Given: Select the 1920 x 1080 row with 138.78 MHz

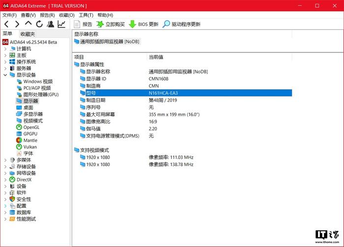Looking at the screenshot, I should pos(186,165).
